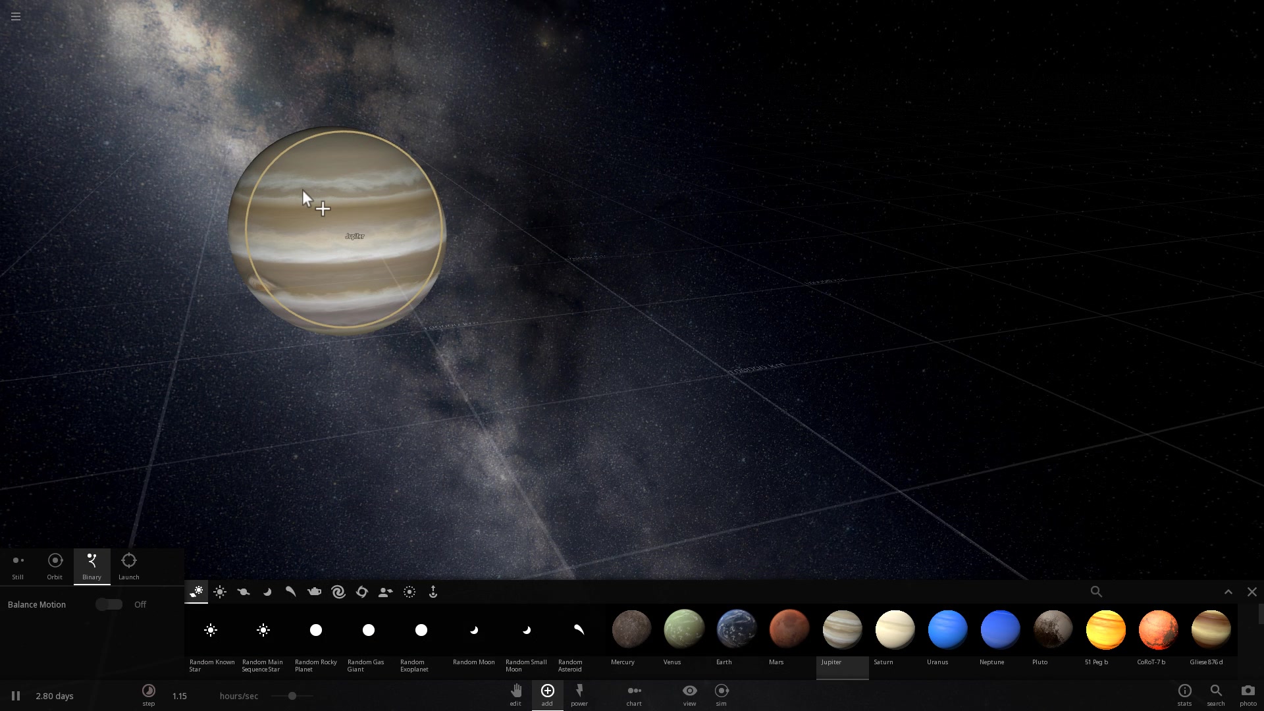Choose Random Known Star

point(211,642)
